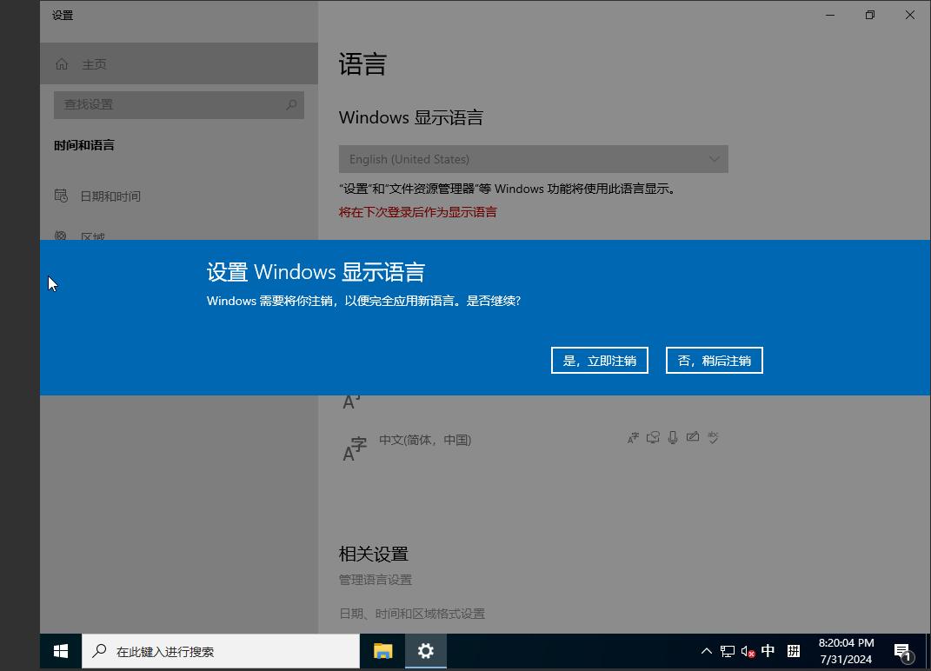Click the network tray icon
Image resolution: width=931 pixels, height=671 pixels.
728,651
